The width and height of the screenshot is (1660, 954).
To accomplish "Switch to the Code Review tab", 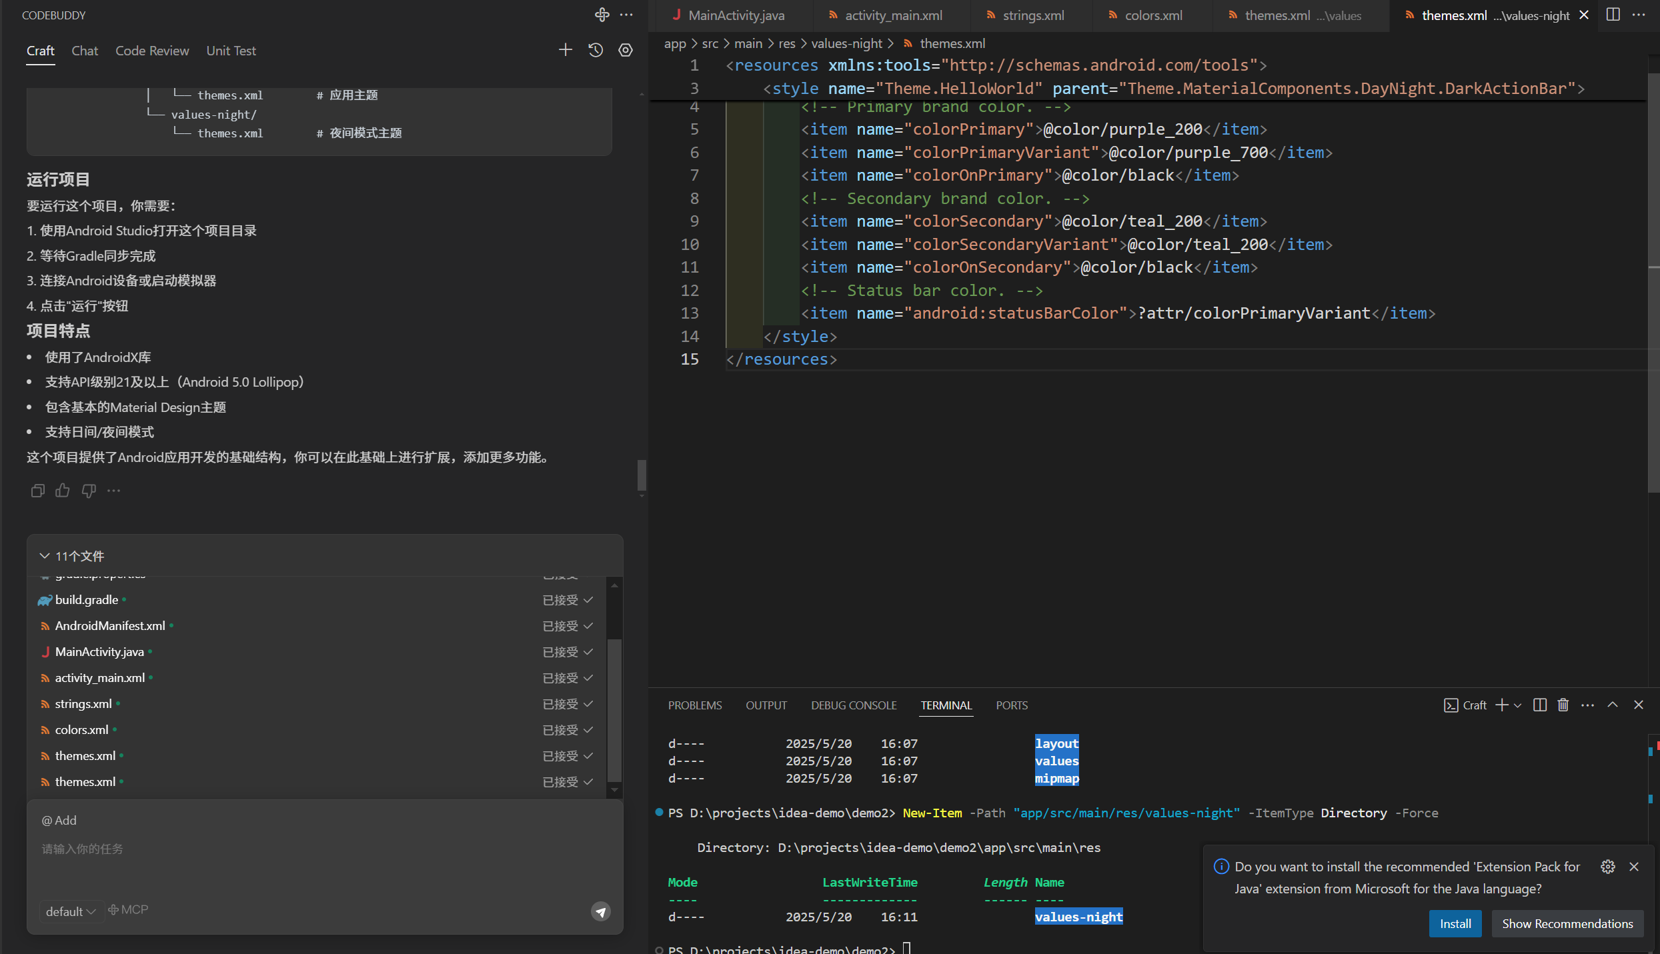I will pos(152,51).
